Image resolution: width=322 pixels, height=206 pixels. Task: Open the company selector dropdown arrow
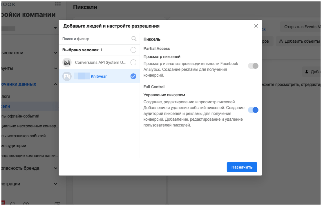(55, 28)
